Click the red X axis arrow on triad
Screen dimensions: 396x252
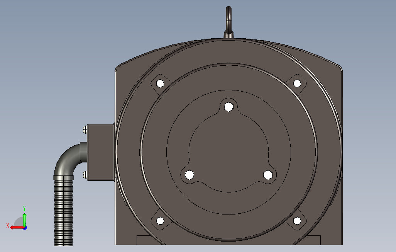click(17, 228)
